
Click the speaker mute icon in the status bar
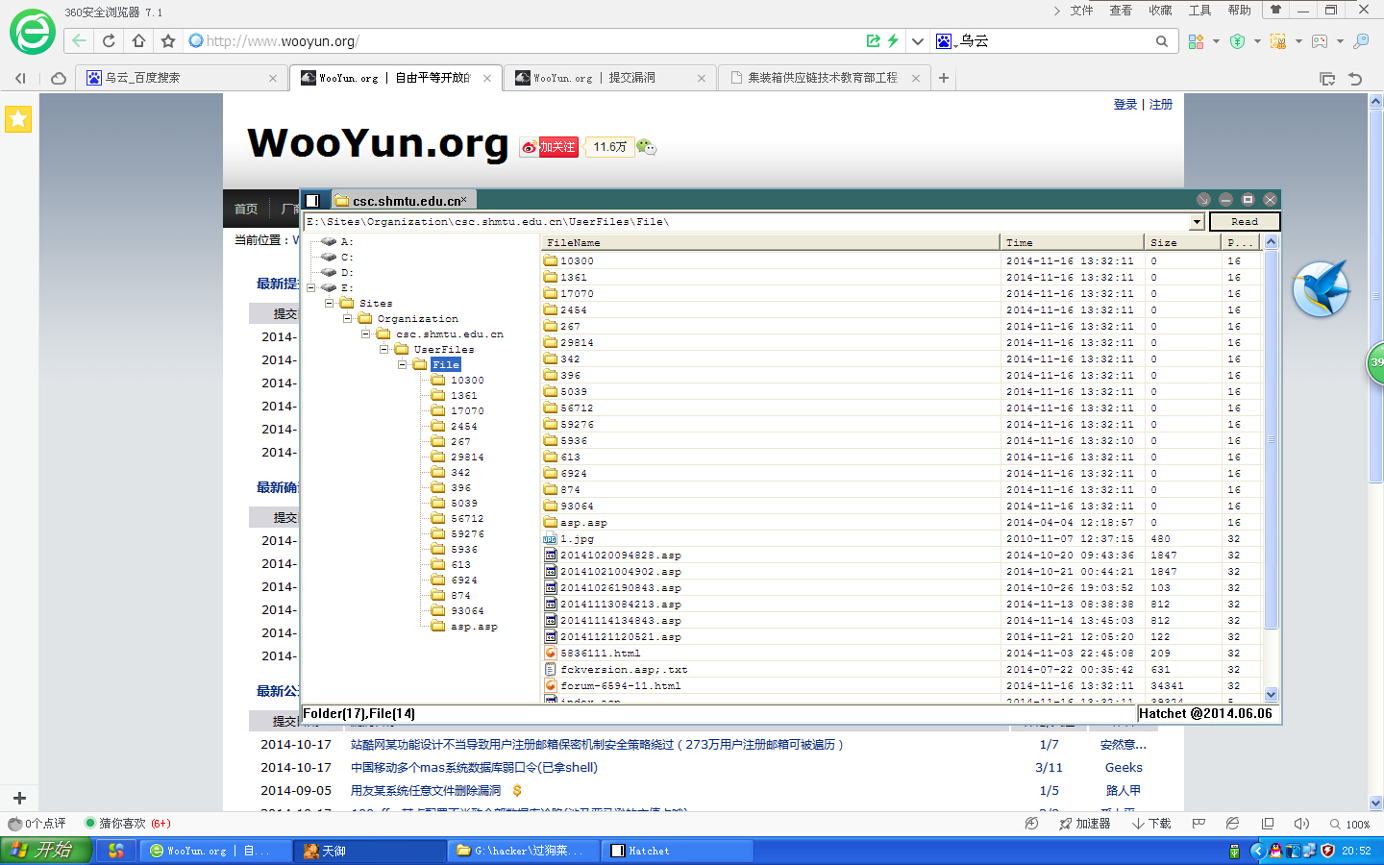[x=1301, y=824]
